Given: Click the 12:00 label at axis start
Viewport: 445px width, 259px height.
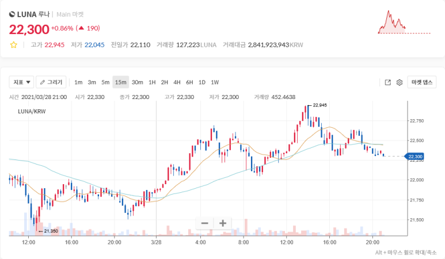Looking at the screenshot, I should (x=28, y=242).
